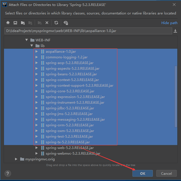
Task: Expand spring-aop-5.2.3.RELEASE.jar node
Action: 37,63
